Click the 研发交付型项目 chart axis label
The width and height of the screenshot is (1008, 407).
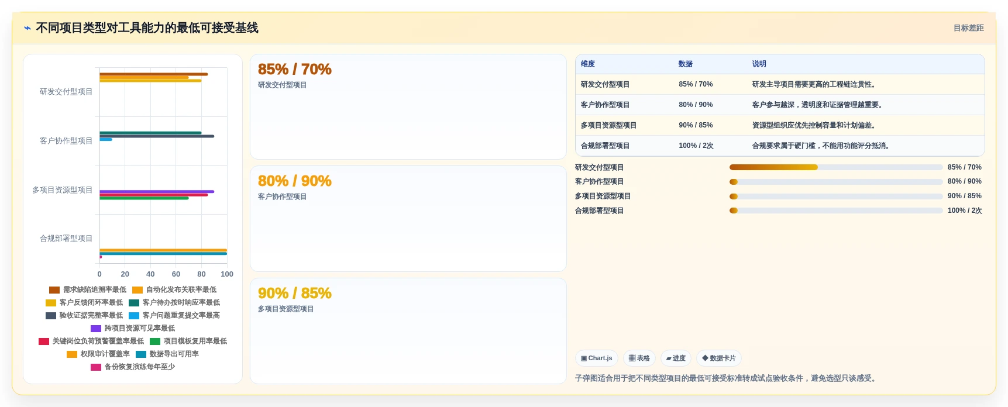point(66,92)
